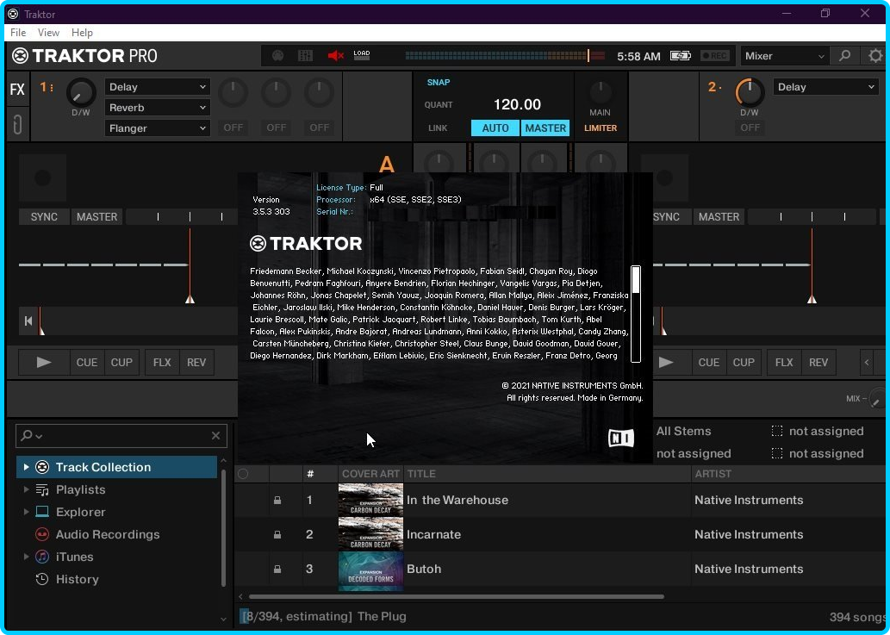Toggle SNAP mode

[439, 83]
